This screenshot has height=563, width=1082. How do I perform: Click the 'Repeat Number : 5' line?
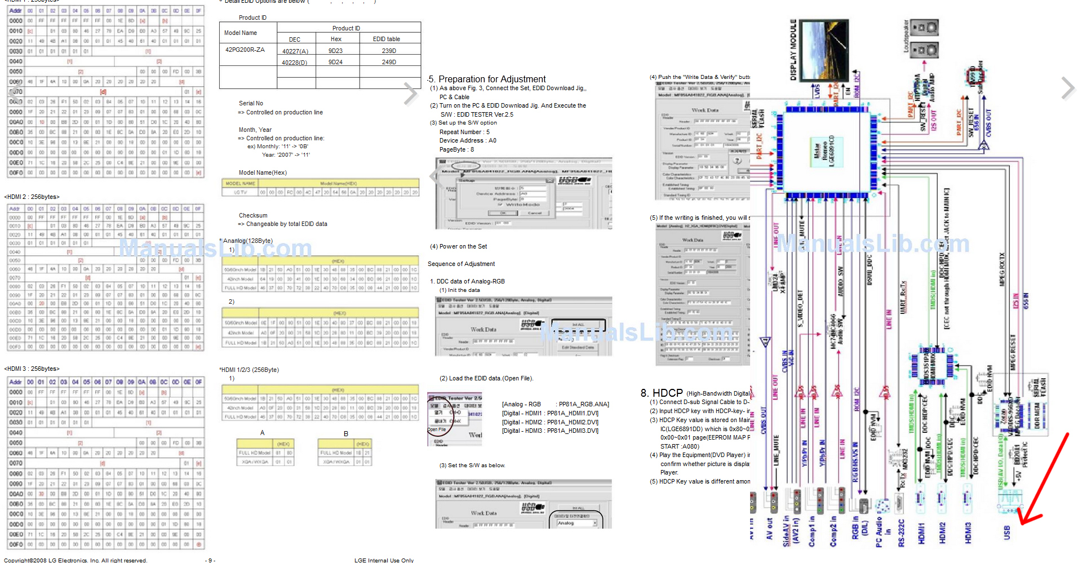(465, 132)
